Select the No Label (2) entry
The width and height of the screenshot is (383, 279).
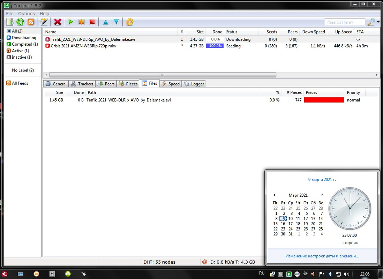(23, 70)
